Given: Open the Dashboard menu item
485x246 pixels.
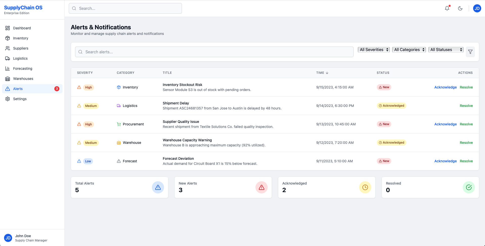Looking at the screenshot, I should (22, 28).
